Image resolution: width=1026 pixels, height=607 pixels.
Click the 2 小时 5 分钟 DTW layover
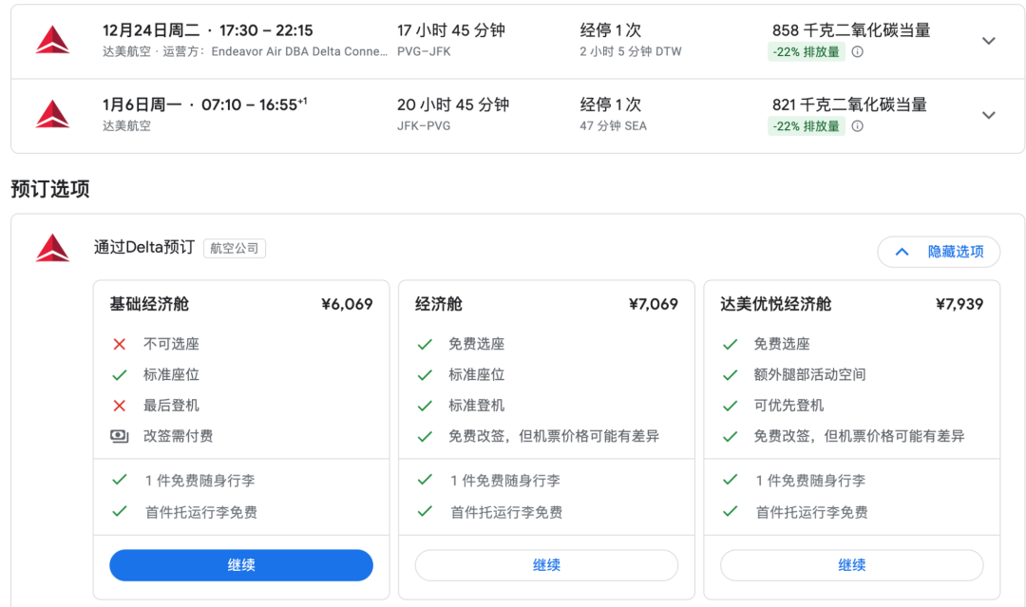pyautogui.click(x=631, y=51)
